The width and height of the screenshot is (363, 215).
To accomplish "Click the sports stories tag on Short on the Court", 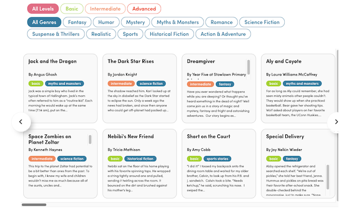I will click(217, 159).
